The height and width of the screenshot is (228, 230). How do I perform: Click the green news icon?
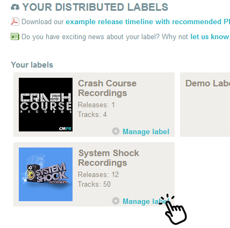(x=15, y=36)
